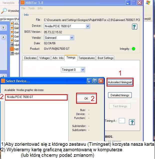
Task: Open the File menu in NiBiTor
Action: coord(23,8)
